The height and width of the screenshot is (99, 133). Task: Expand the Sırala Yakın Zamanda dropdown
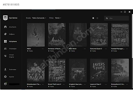tap(39, 18)
